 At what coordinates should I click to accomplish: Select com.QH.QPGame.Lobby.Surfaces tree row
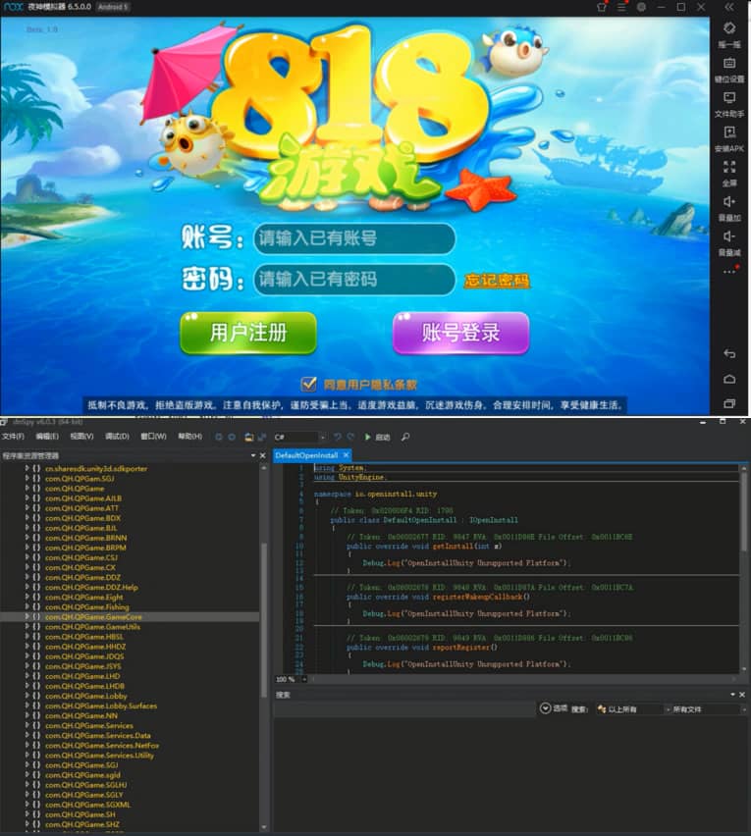tap(101, 705)
